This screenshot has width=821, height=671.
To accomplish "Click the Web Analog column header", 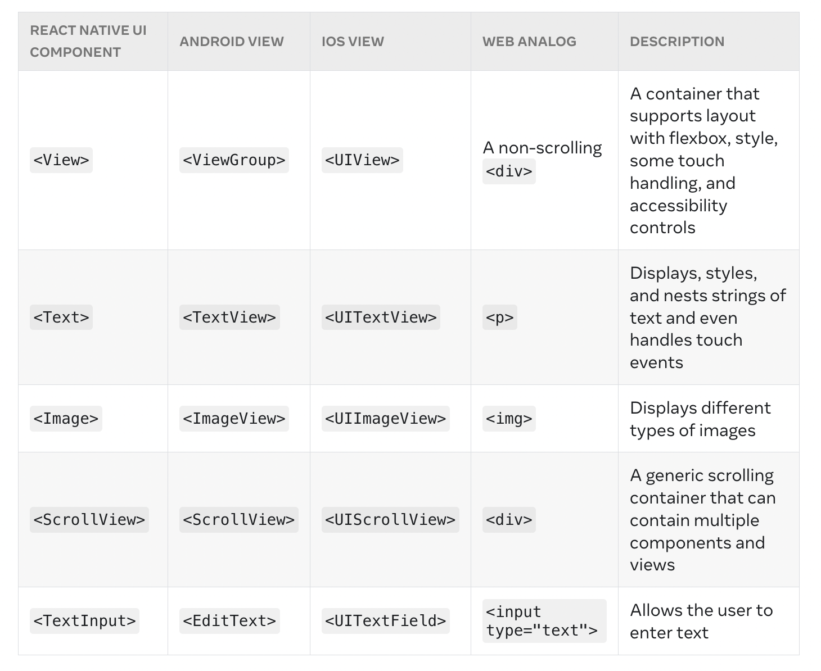I will click(x=529, y=42).
